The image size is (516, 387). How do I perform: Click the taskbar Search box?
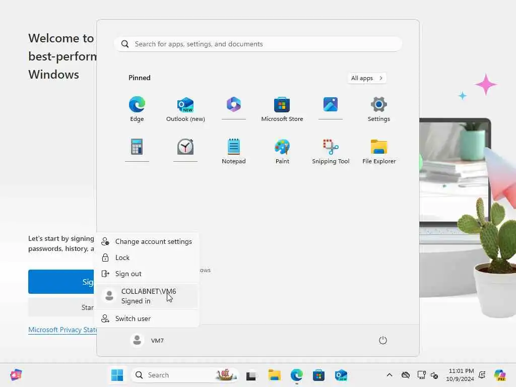point(185,375)
